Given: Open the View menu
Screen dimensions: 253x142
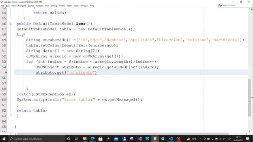Looking at the screenshot, I should pos(13,6).
